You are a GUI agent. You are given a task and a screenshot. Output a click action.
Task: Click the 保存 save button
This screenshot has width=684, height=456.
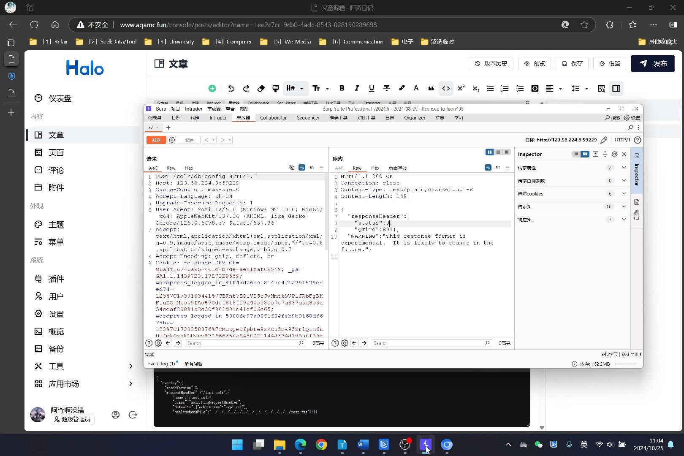coord(573,64)
